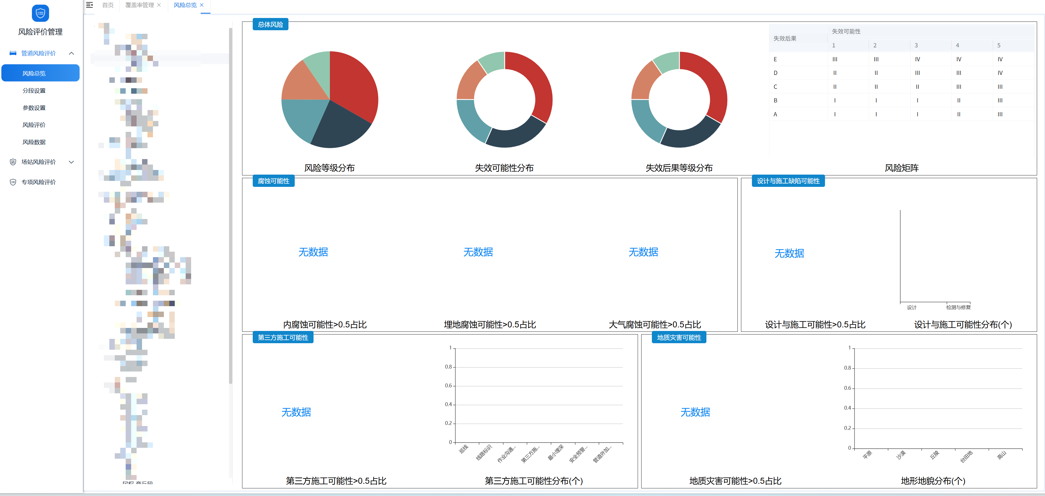Click dark blue segment of 失效可能性分布 donut
Screen dimensions: 1045x496
point(517,137)
